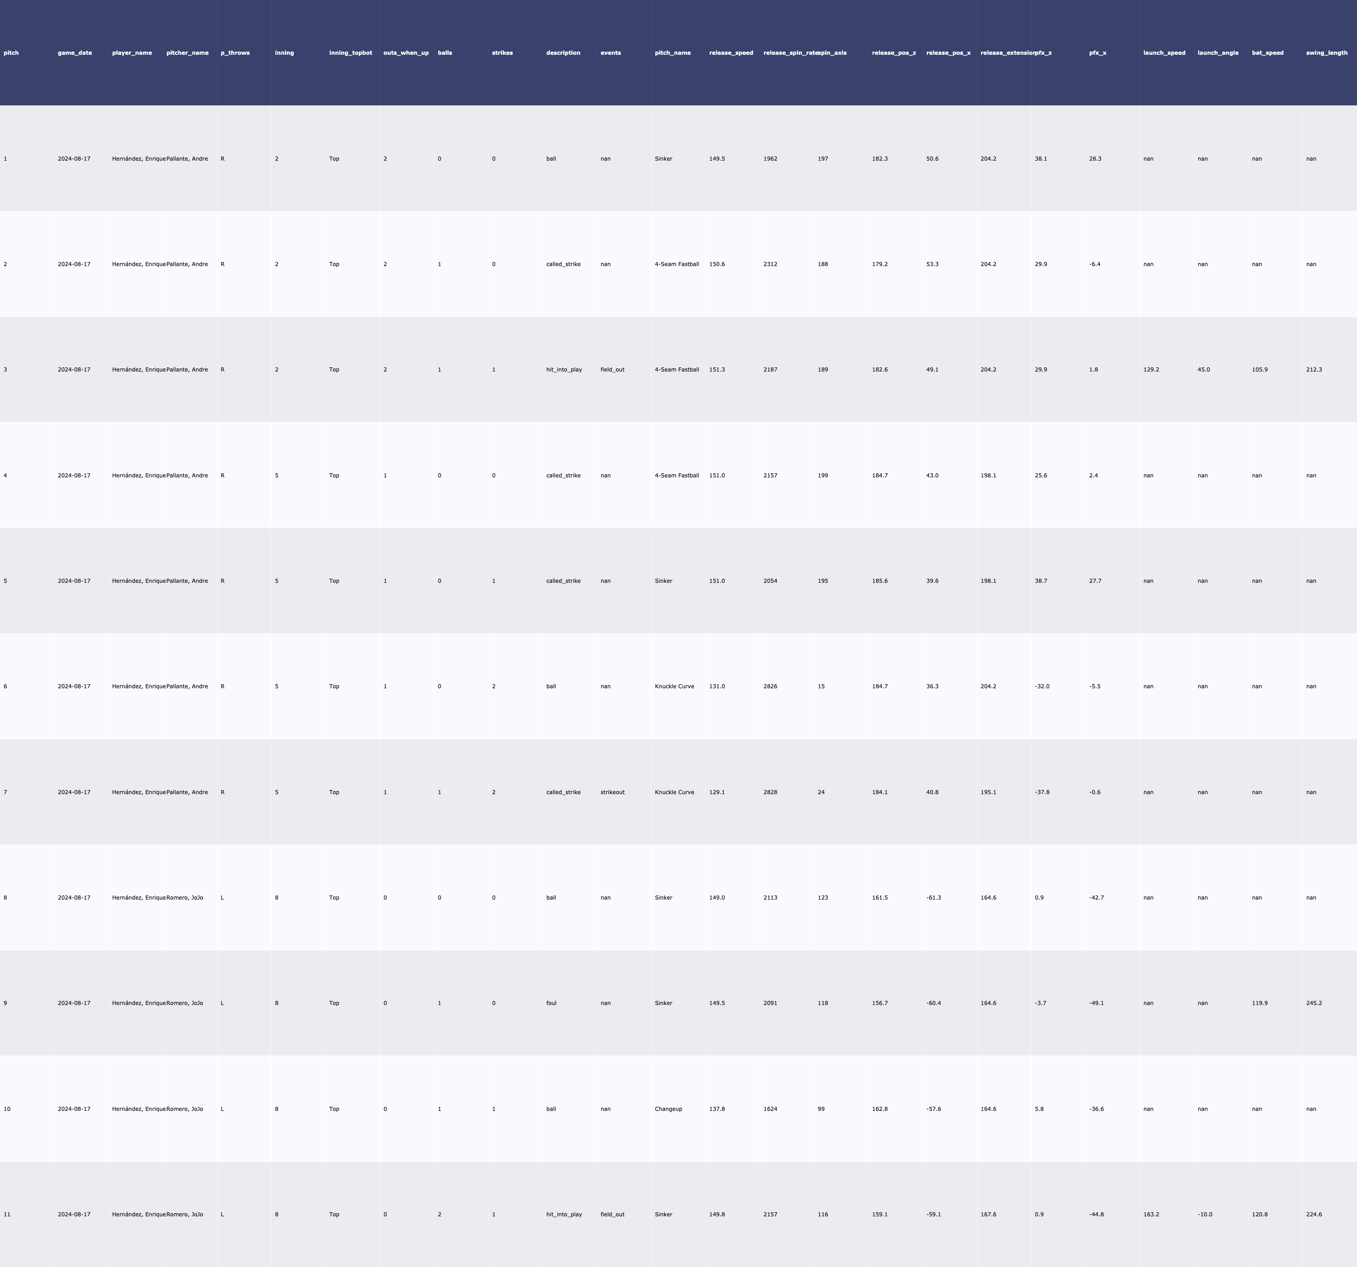The image size is (1357, 1267).
Task: Click the strikeout event cell
Action: (612, 792)
